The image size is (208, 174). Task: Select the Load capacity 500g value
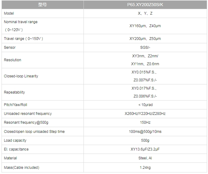tap(145, 140)
